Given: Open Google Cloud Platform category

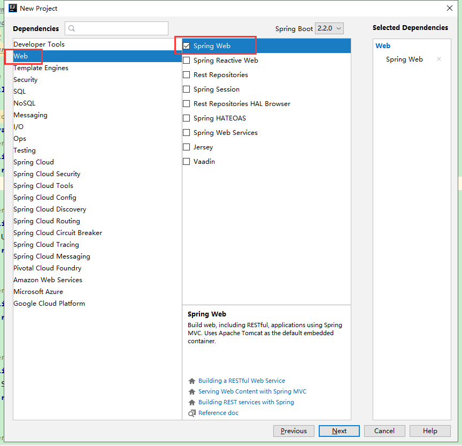Looking at the screenshot, I should 97,304.
